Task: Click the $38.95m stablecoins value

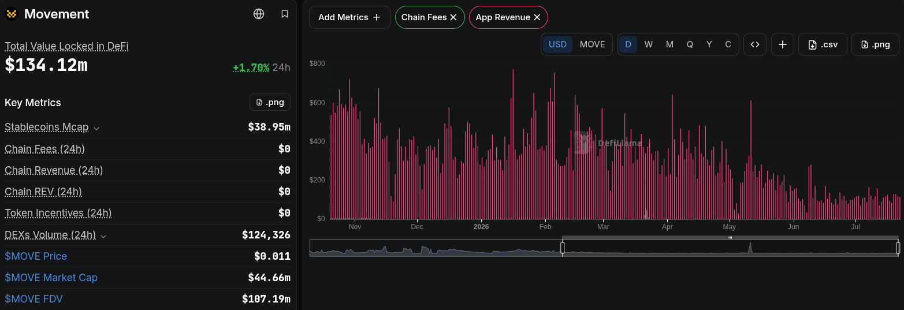Action: click(x=269, y=127)
